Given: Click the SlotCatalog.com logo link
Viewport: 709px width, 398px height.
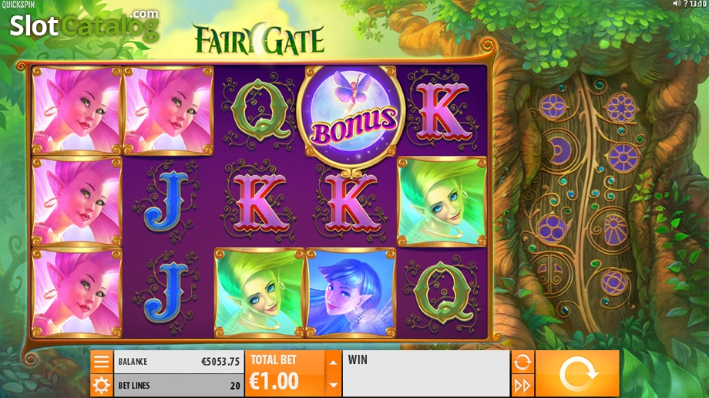Looking at the screenshot, I should tap(84, 25).
